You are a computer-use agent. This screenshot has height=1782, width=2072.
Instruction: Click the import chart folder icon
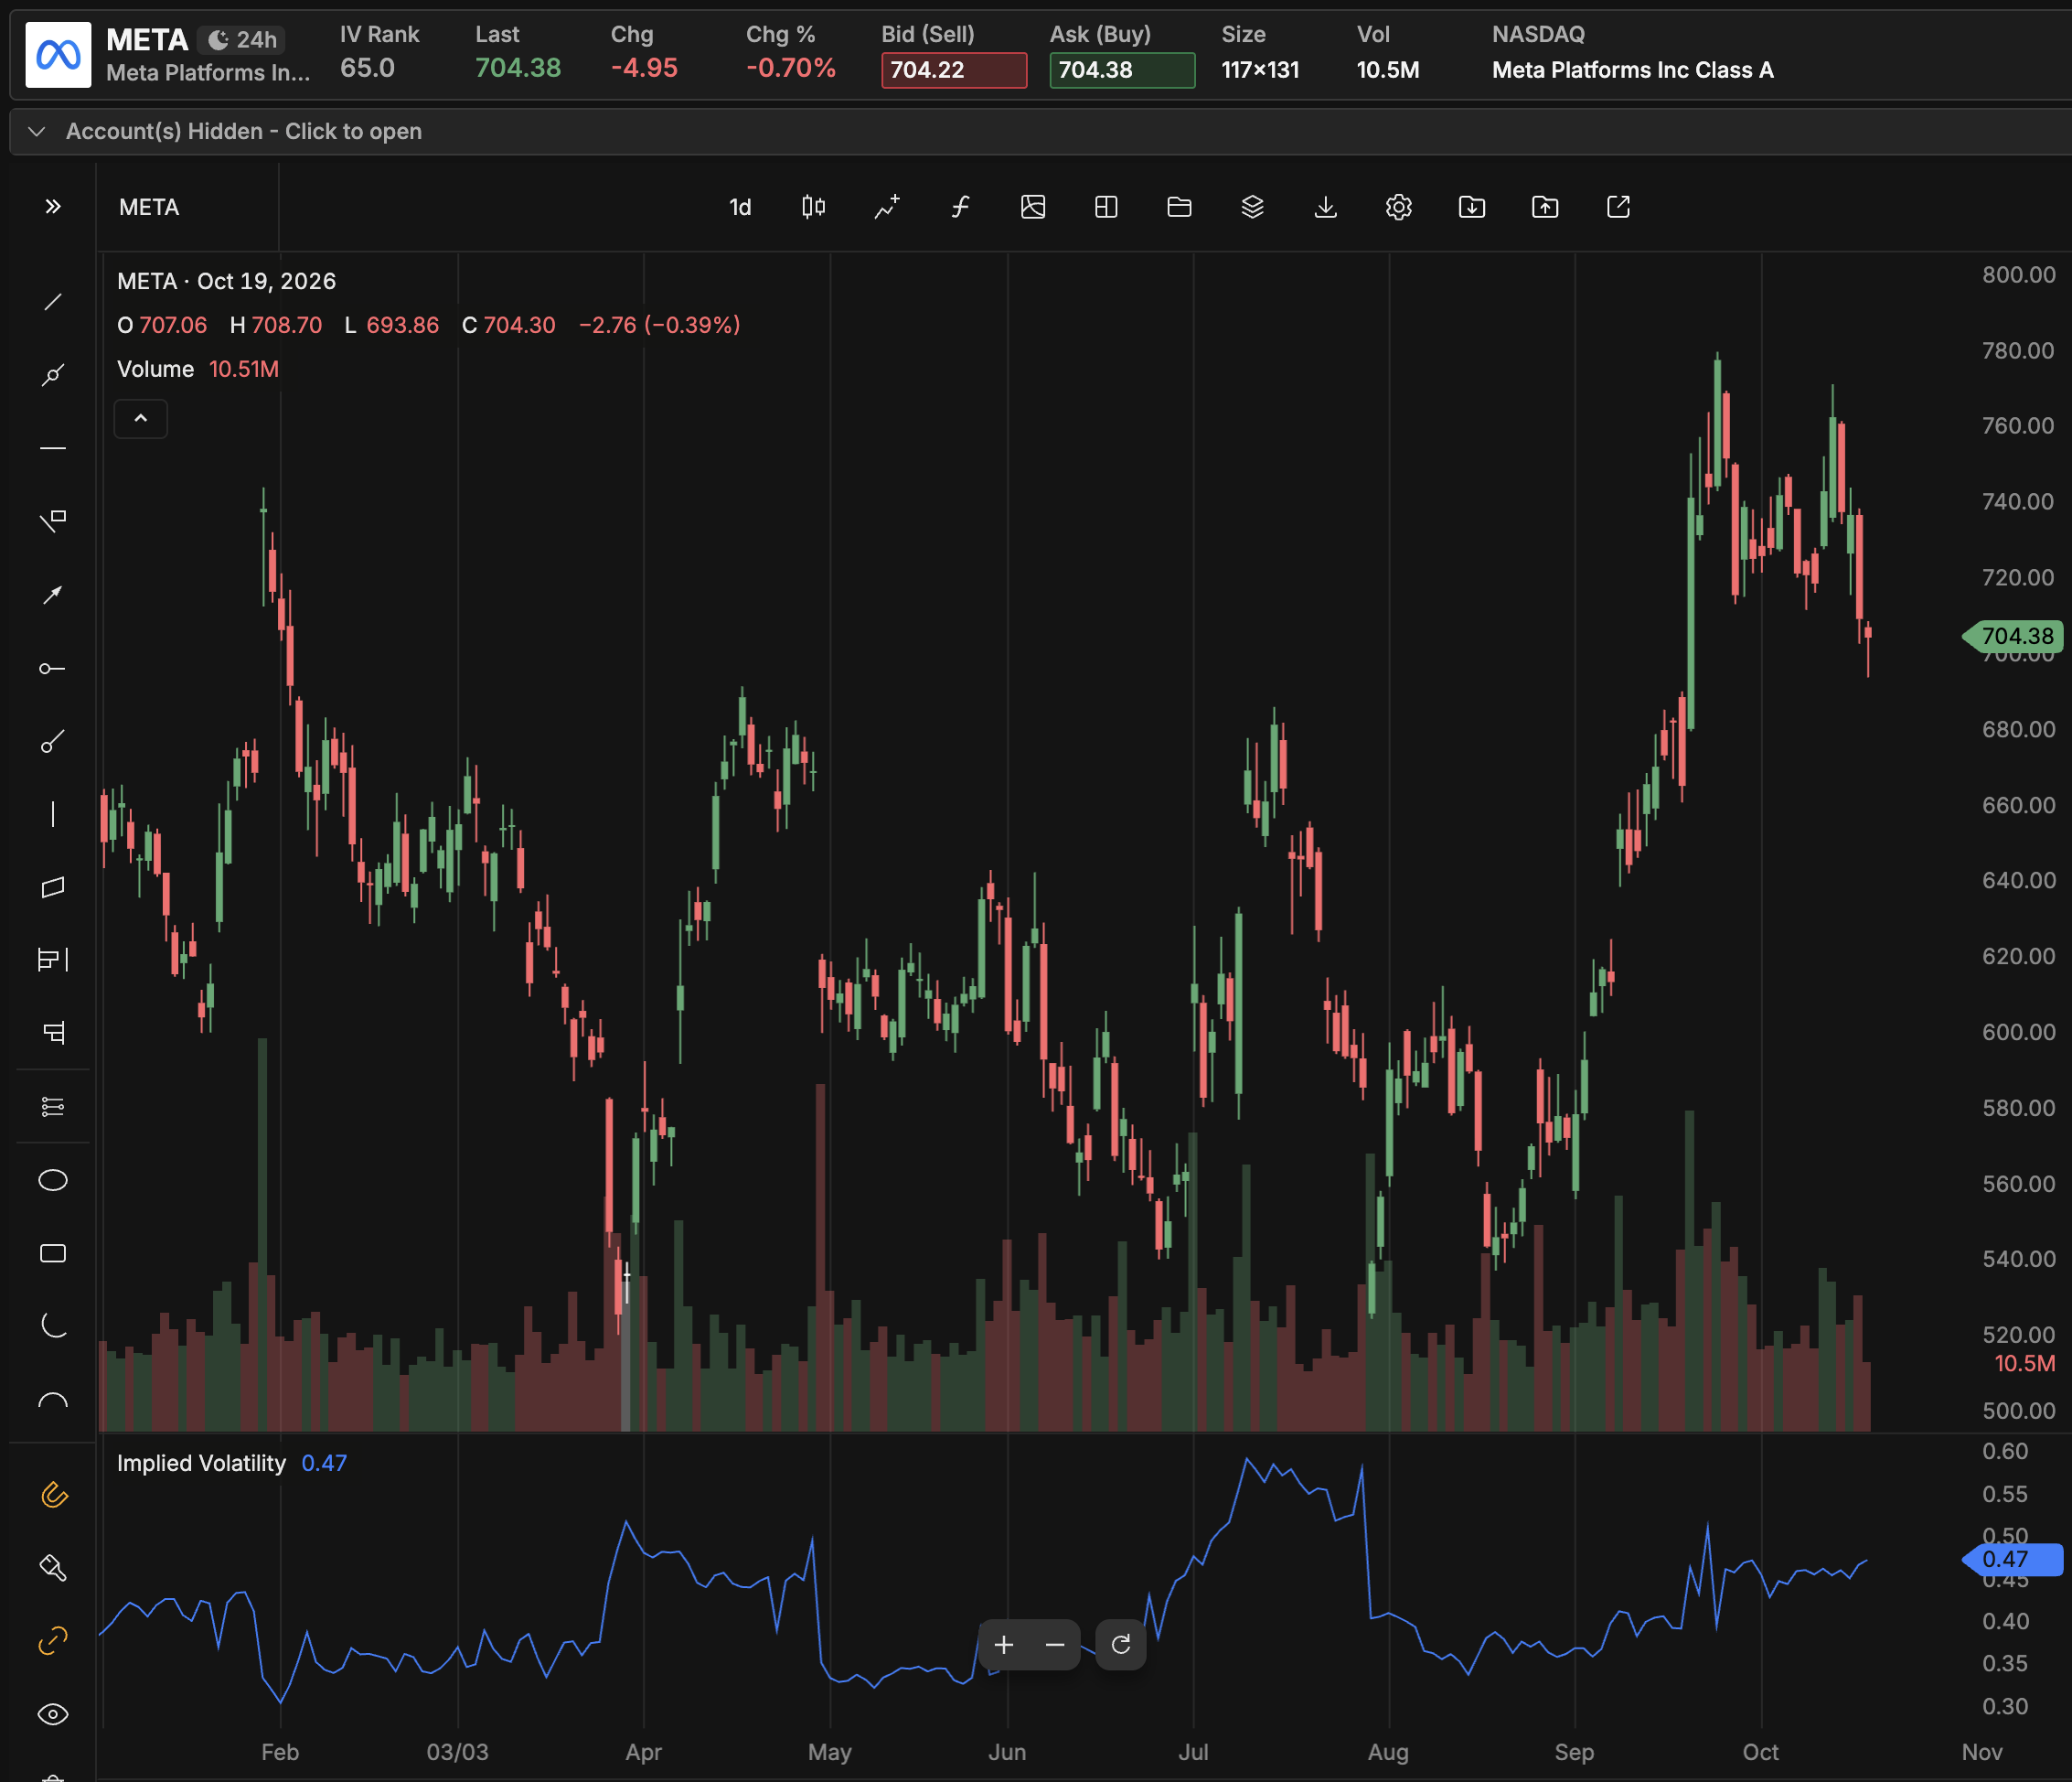(1472, 207)
